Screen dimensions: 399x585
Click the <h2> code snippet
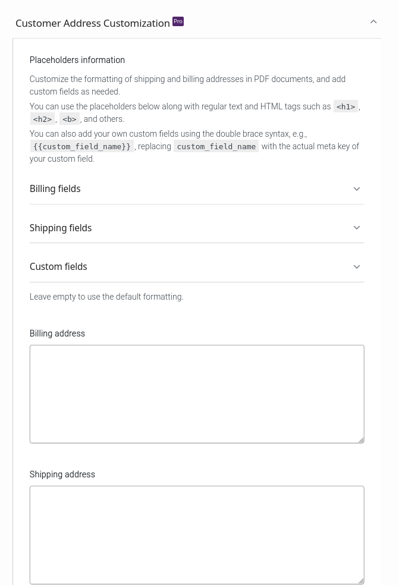click(x=42, y=119)
